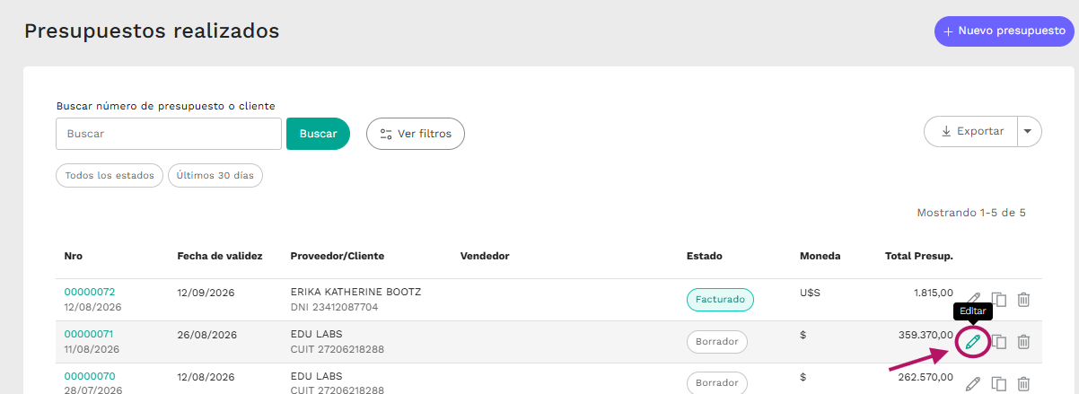Select the Todos los estados filter chip
The image size is (1079, 394).
coord(110,176)
